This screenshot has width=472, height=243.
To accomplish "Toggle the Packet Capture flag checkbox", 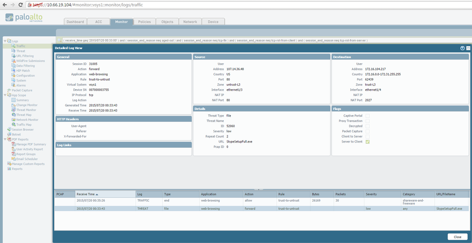I will coord(367,131).
